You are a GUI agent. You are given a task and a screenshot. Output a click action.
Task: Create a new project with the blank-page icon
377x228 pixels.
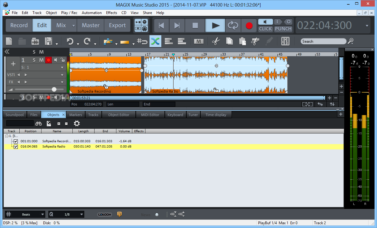(x=9, y=41)
